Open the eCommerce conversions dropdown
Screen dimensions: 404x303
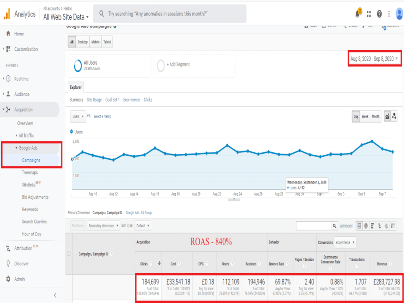click(345, 242)
